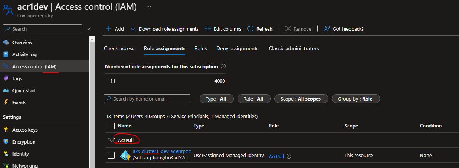
Task: Open the aks-cluster1-dev-agentpool identity link
Action: [x=162, y=151]
